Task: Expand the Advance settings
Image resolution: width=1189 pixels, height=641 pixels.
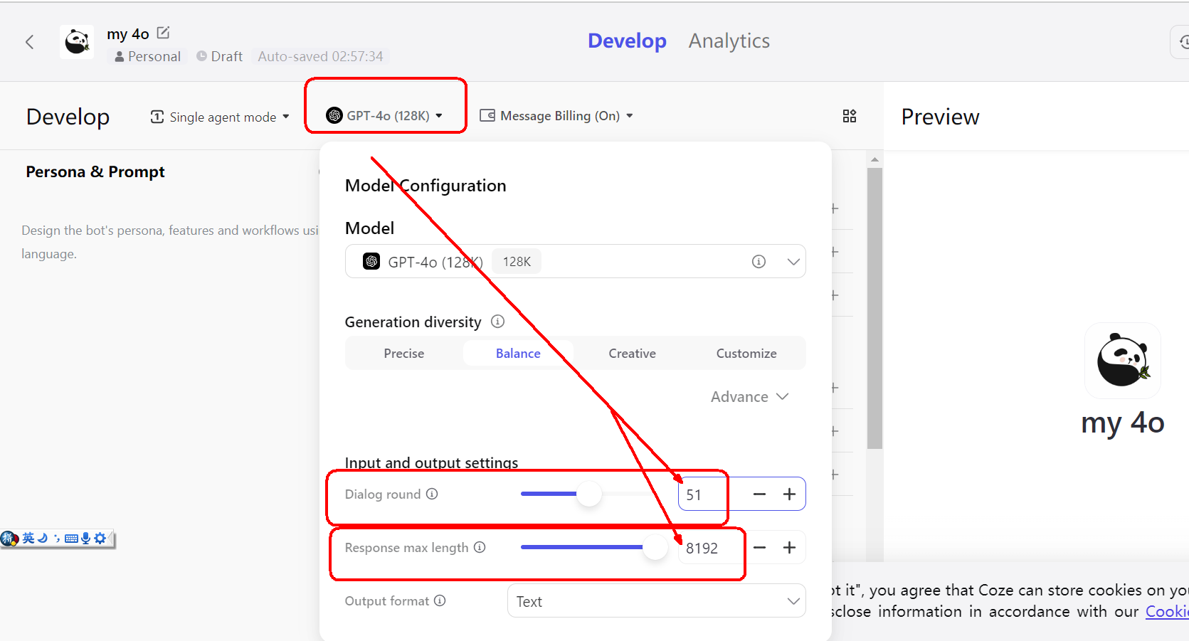Action: click(x=749, y=397)
